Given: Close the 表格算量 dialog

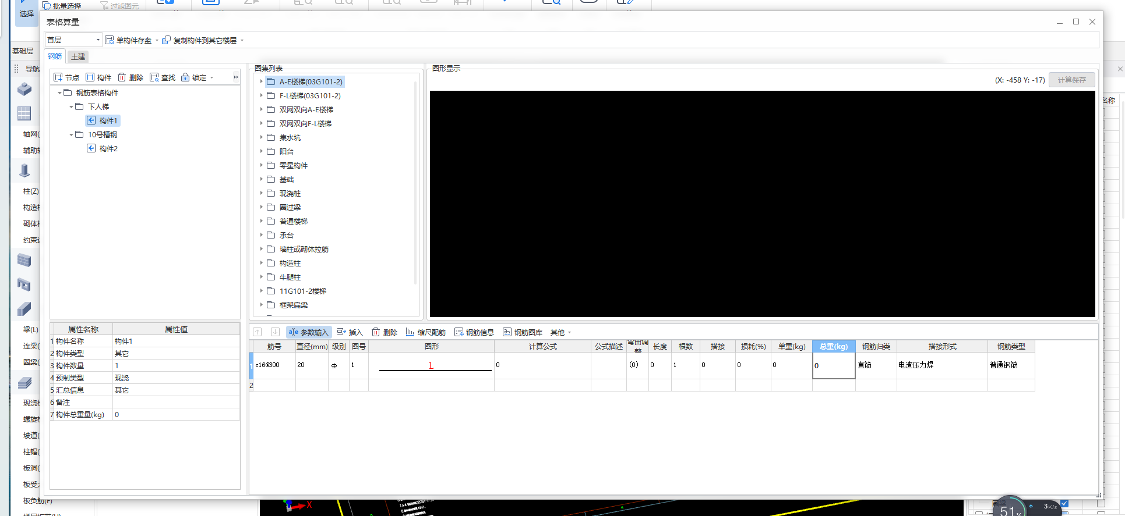Looking at the screenshot, I should pos(1092,22).
